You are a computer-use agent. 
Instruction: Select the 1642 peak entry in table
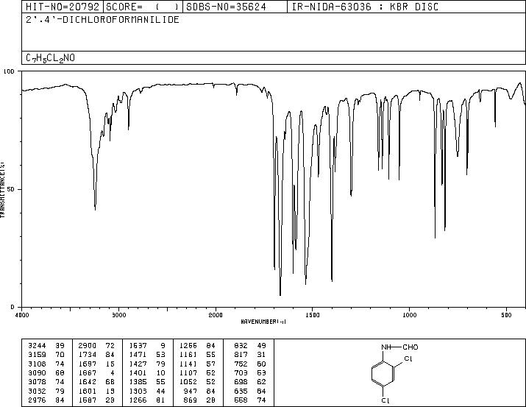point(96,382)
